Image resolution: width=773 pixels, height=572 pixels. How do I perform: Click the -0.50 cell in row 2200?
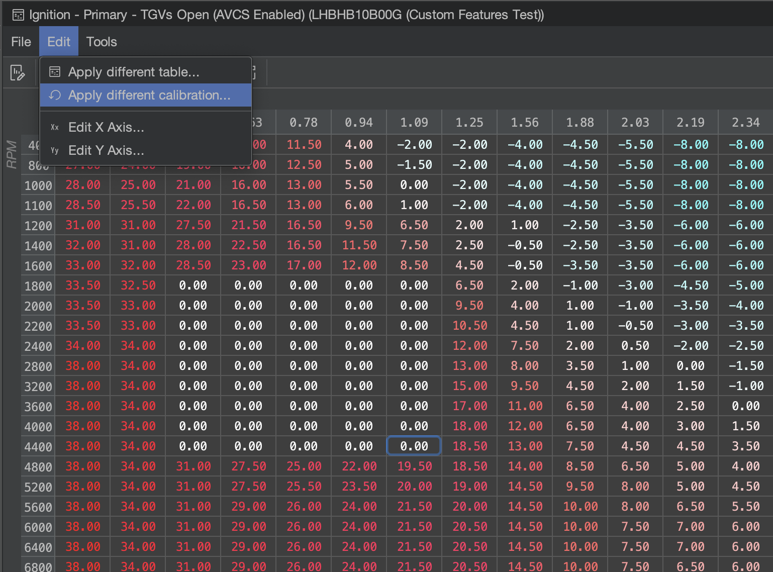coord(635,325)
